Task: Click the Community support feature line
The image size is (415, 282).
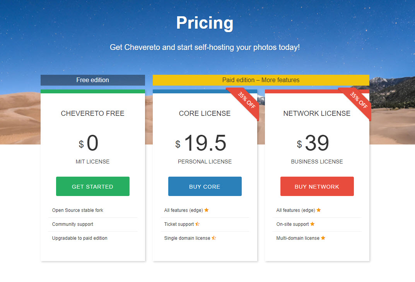Action: pyautogui.click(x=73, y=224)
